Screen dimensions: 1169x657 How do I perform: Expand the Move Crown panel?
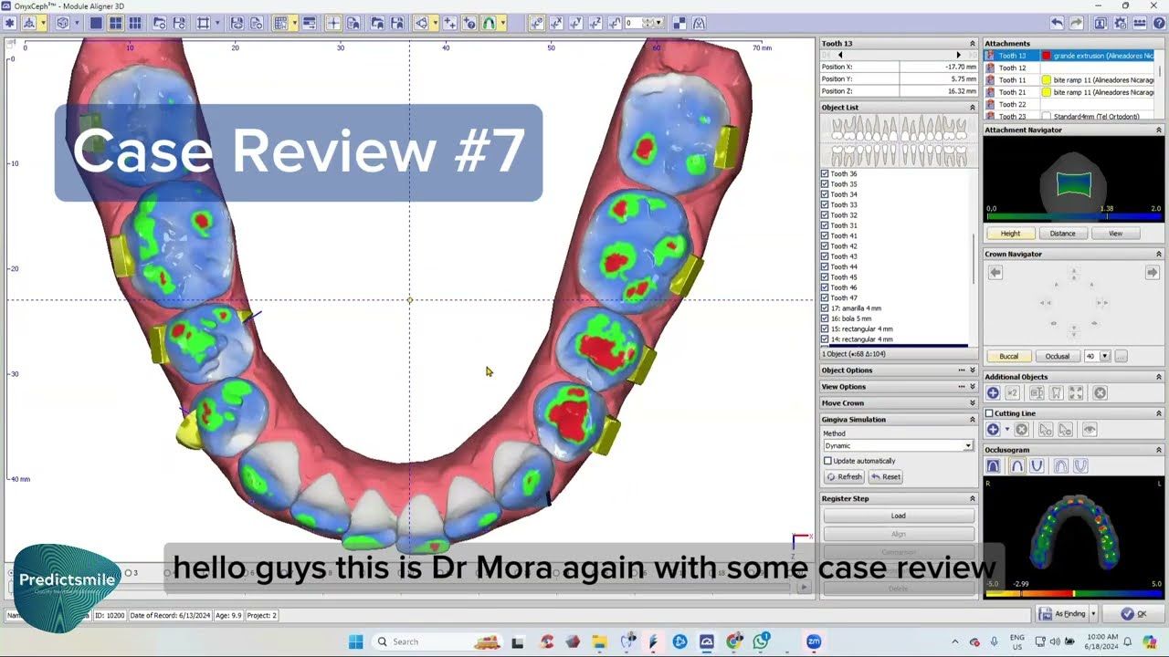[x=972, y=403]
